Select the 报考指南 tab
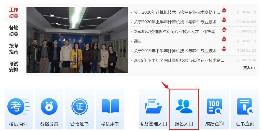Screen dimensions: 262x131 14,49
